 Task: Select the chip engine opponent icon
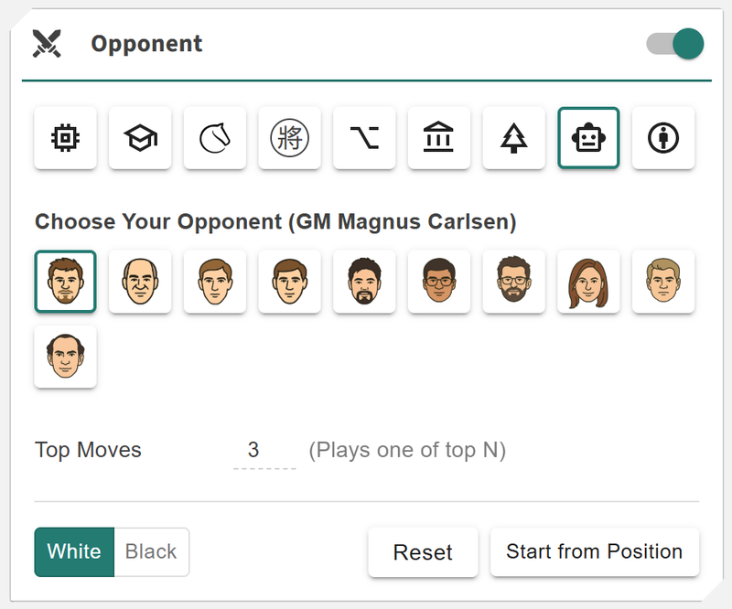pos(65,138)
